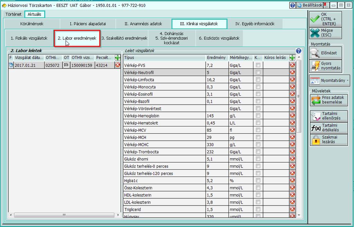
Task: Click the OTH icon in lelet row
Action: [x=66, y=65]
